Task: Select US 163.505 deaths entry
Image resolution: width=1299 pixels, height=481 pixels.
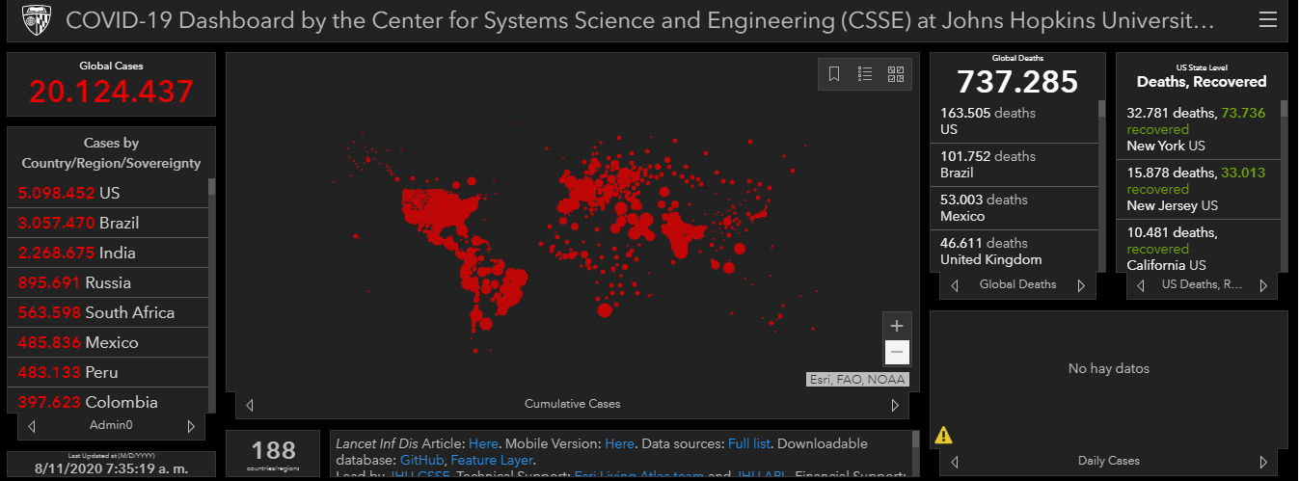Action: tap(1014, 121)
